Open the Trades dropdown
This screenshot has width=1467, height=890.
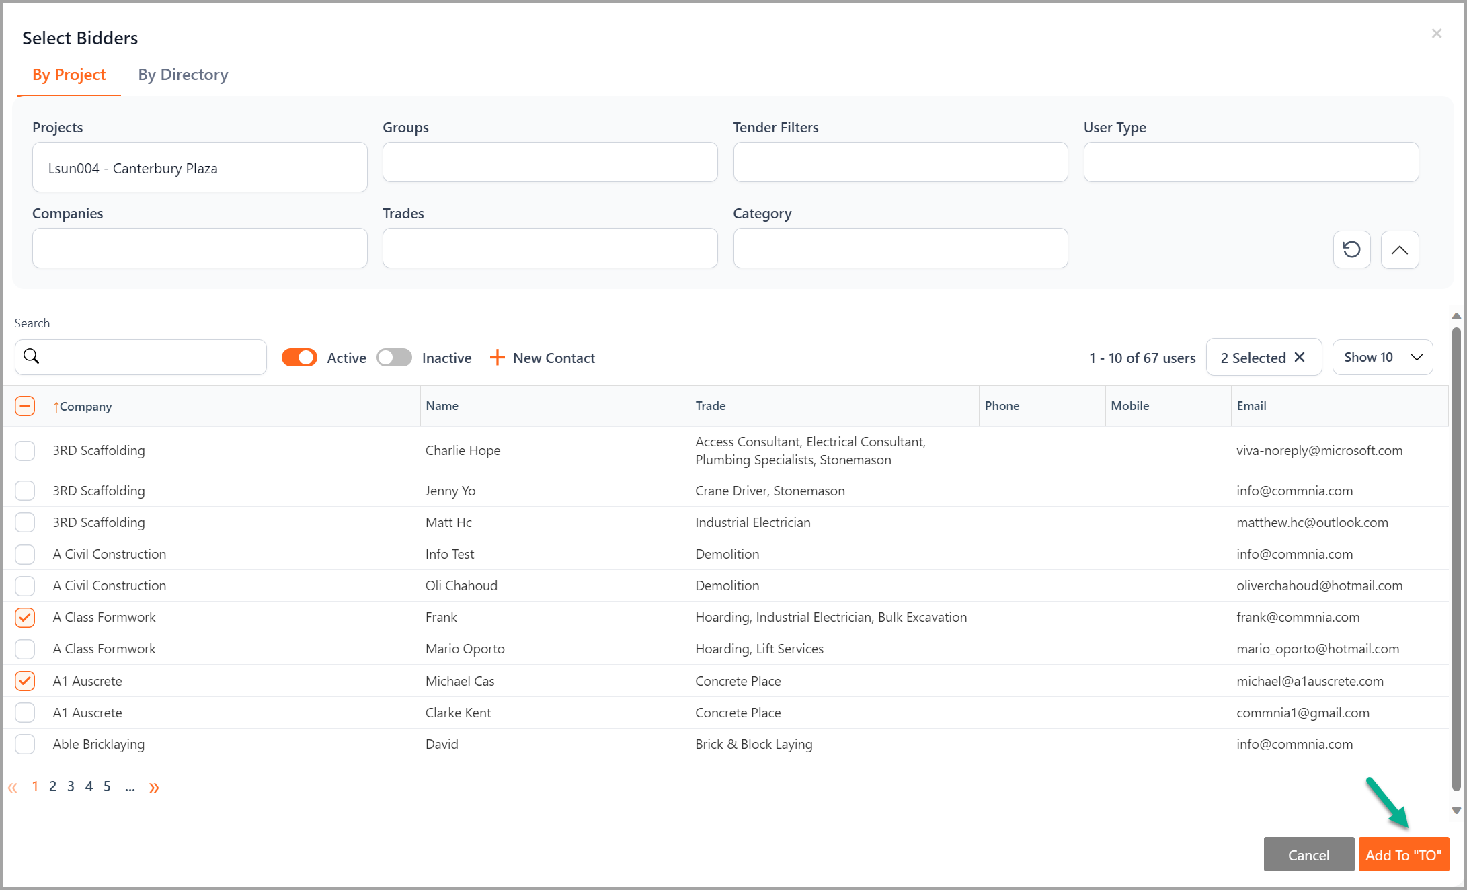(550, 248)
